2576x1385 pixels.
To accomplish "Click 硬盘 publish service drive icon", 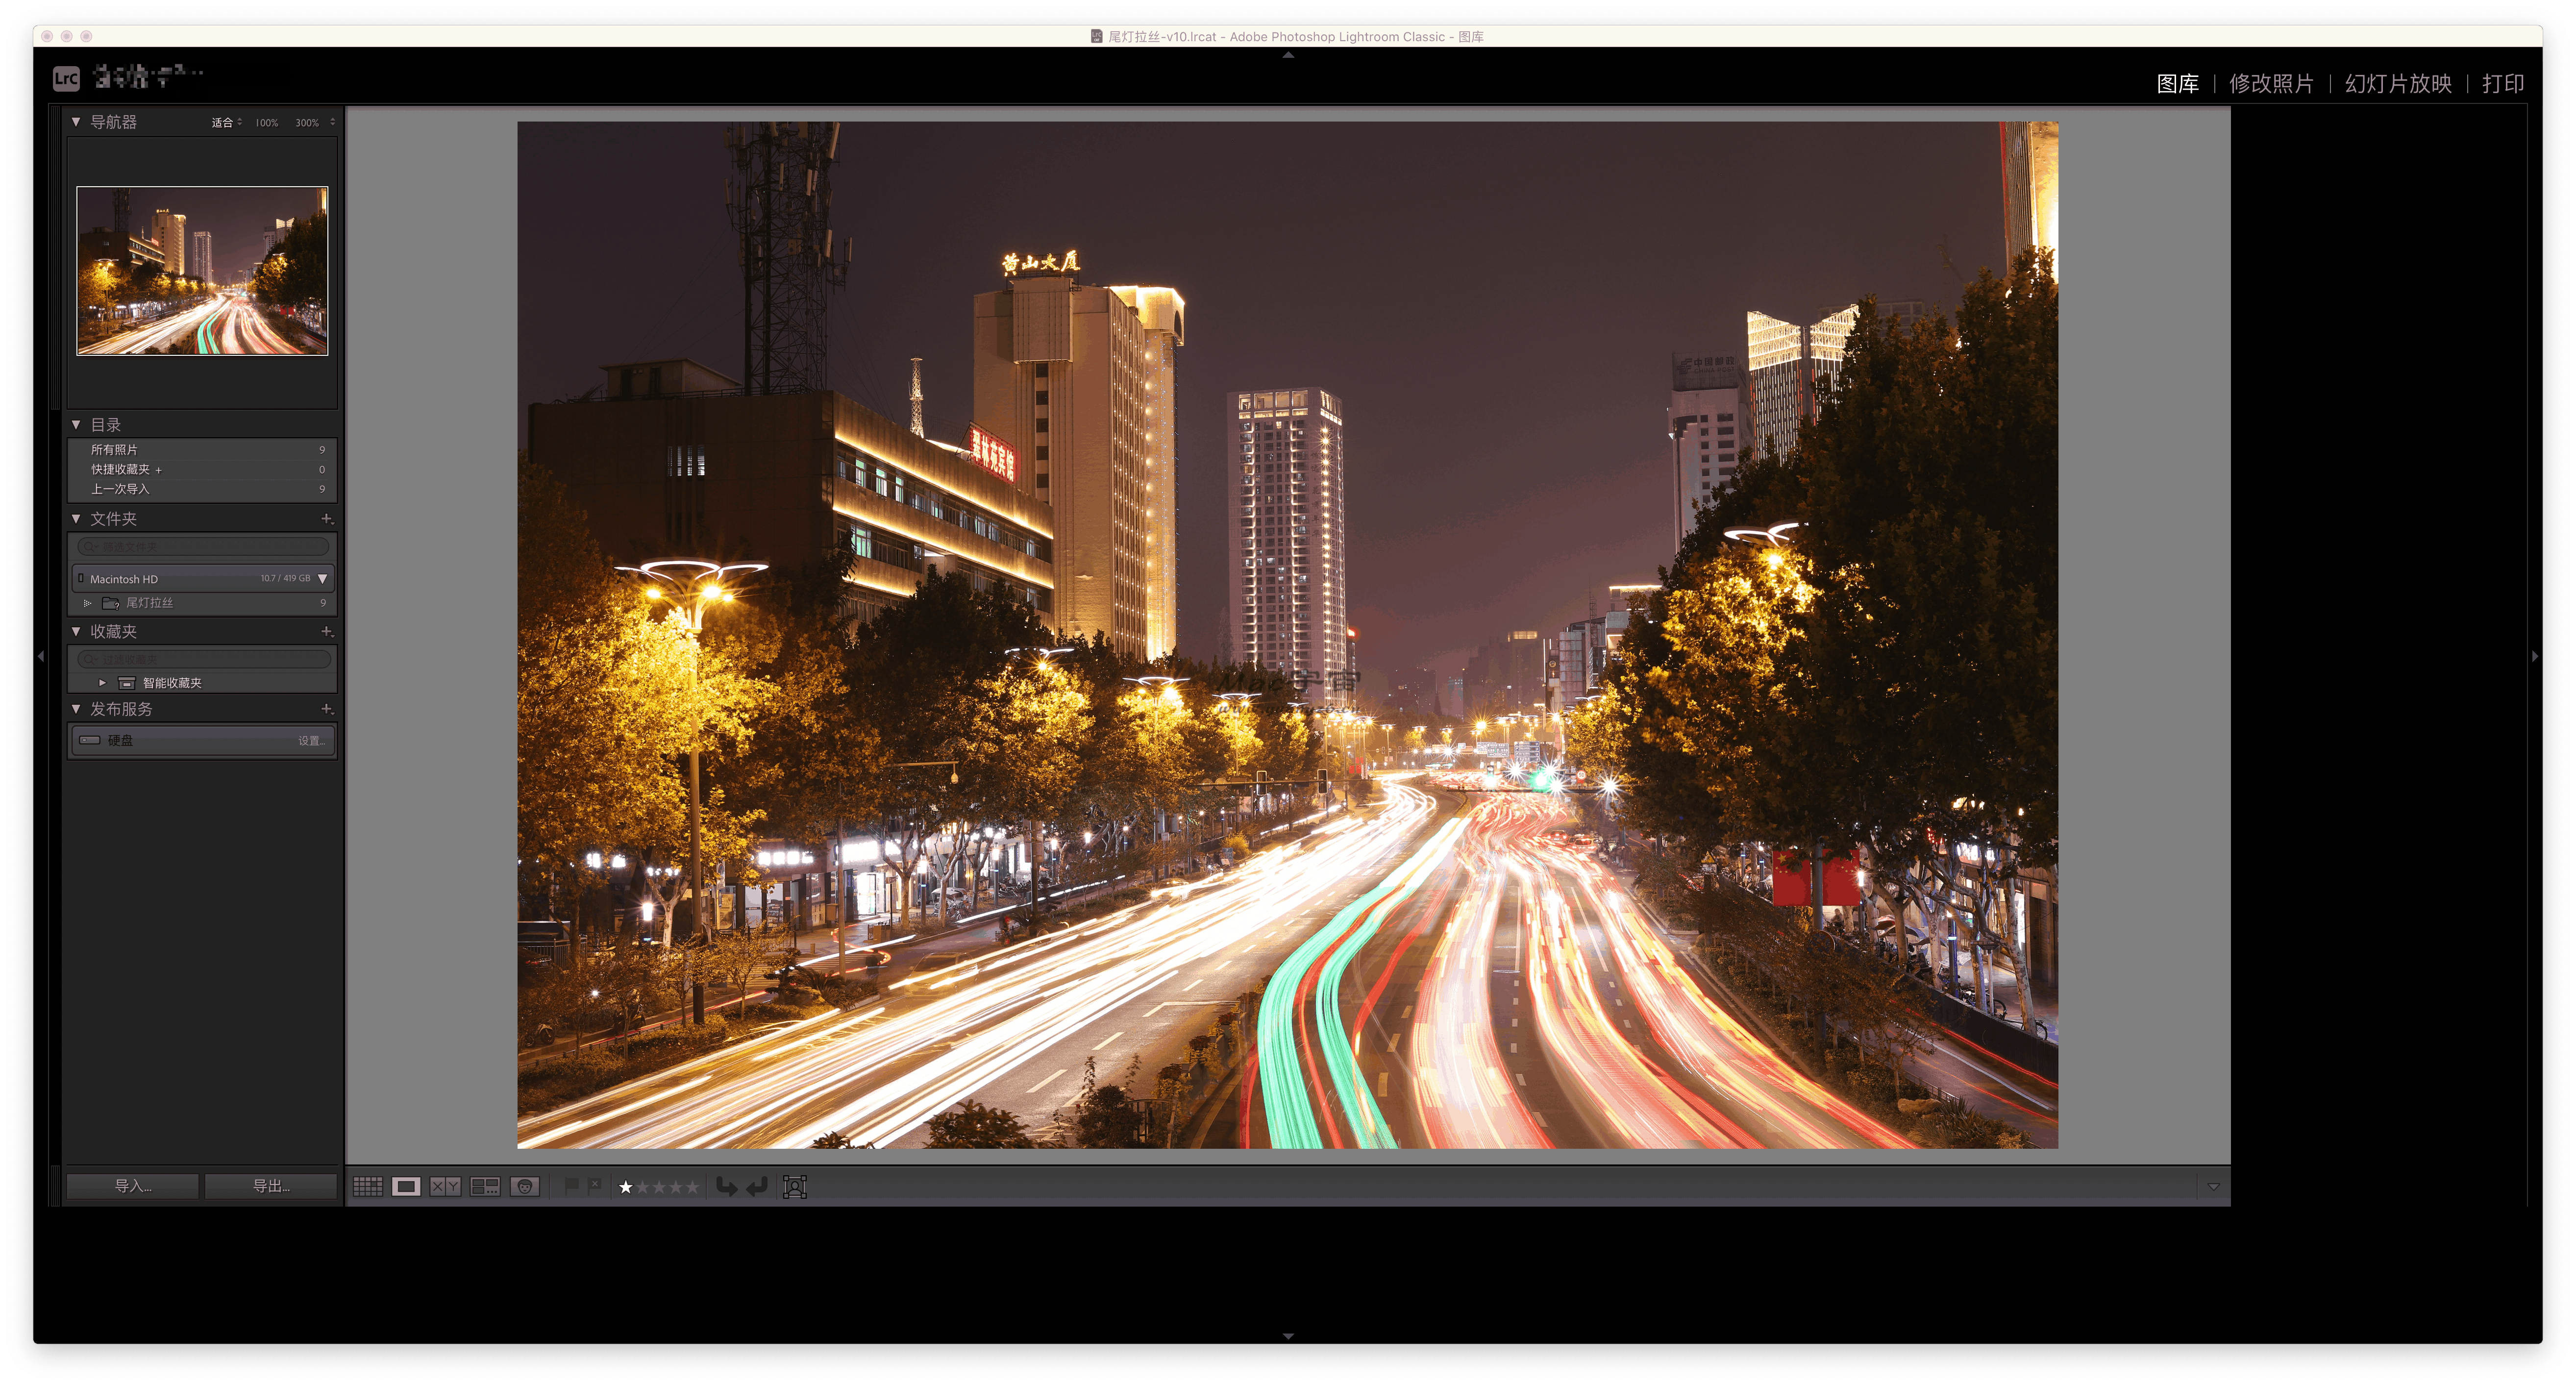I will coord(90,741).
